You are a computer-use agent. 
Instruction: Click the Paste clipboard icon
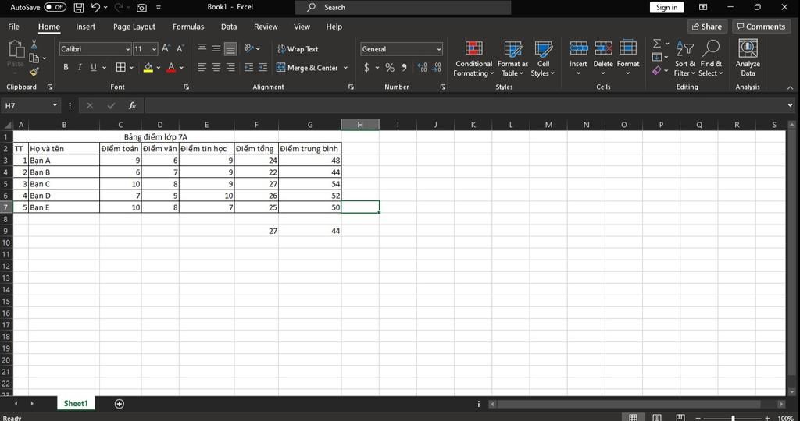coord(16,49)
